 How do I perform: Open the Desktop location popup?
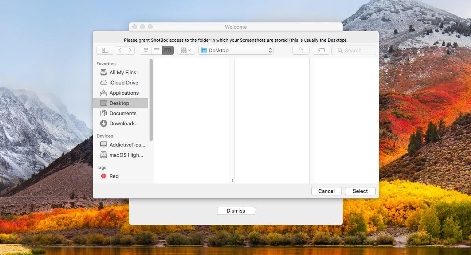236,50
